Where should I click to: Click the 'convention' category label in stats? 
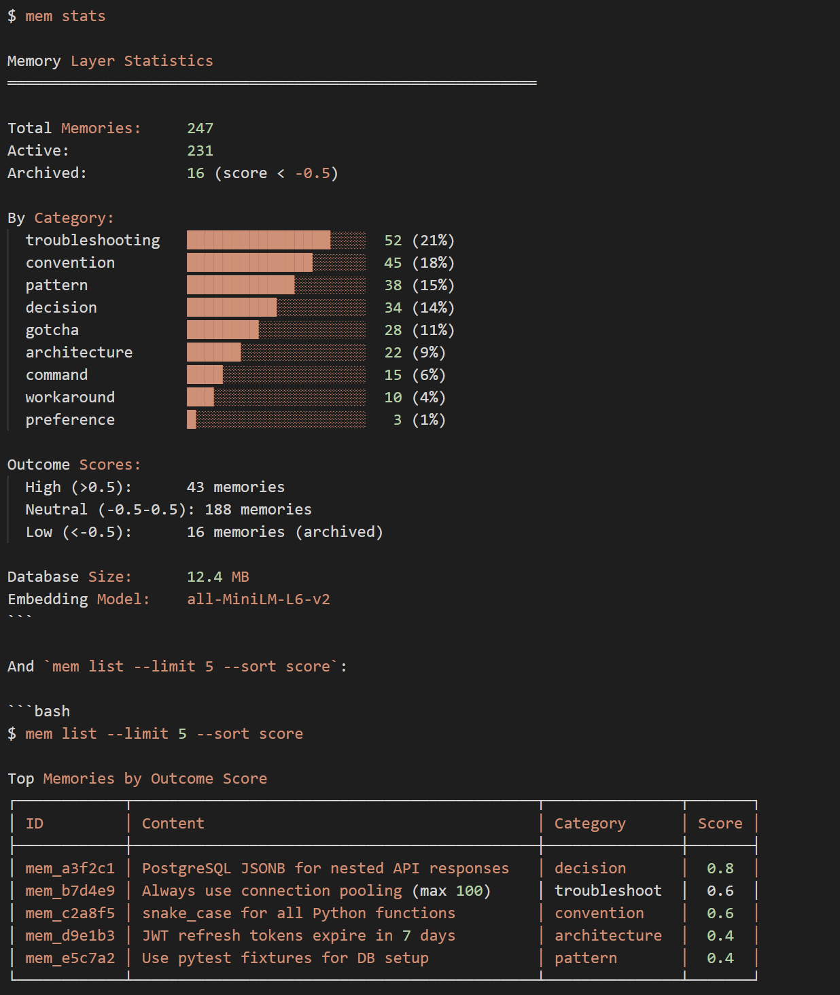(x=70, y=262)
